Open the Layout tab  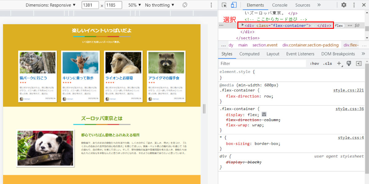(x=273, y=54)
